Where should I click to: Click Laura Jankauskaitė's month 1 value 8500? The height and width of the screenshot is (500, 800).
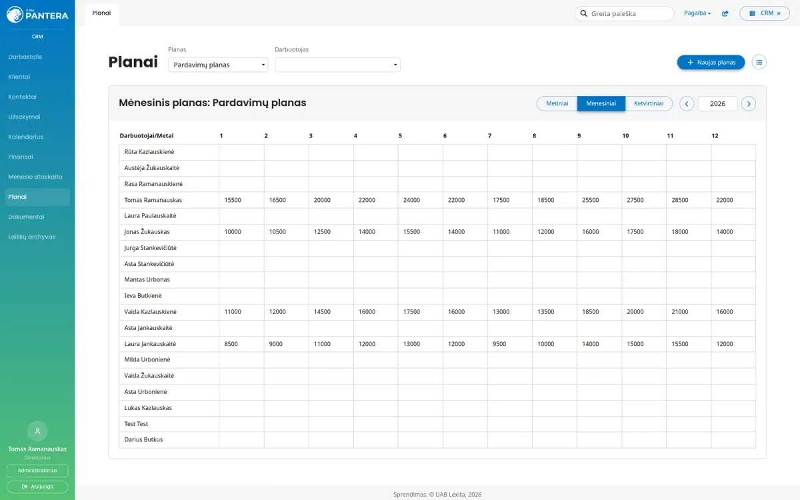pyautogui.click(x=231, y=344)
